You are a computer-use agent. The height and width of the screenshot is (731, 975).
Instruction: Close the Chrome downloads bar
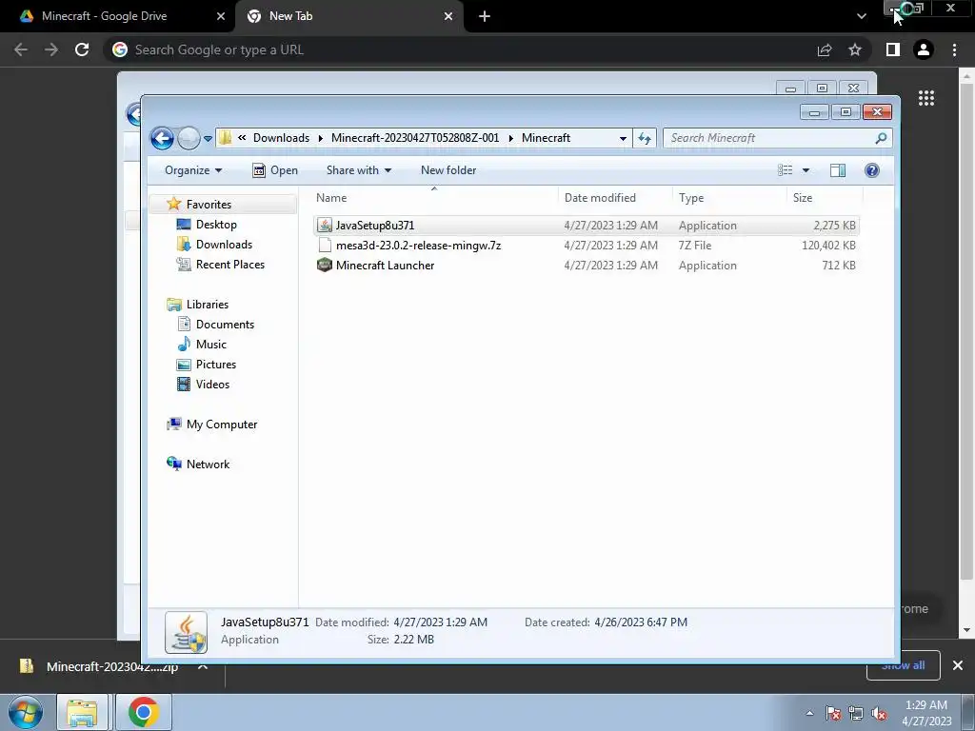coord(958,665)
